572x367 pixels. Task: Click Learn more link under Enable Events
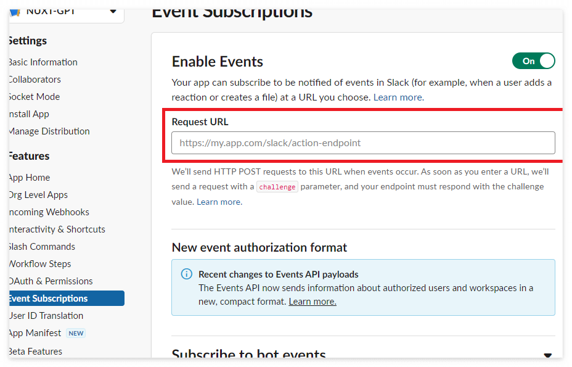398,97
